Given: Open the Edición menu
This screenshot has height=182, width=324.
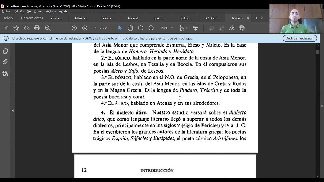Looking at the screenshot, I should pyautogui.click(x=19, y=11).
